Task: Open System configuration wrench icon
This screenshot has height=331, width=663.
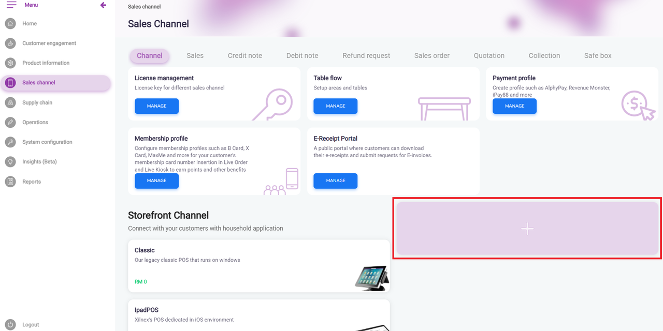Action: pyautogui.click(x=10, y=142)
